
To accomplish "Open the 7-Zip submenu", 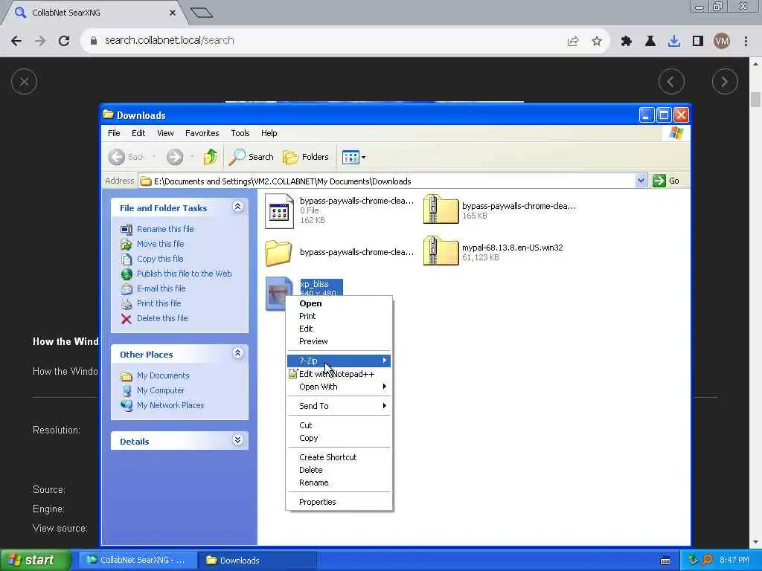I will click(339, 361).
